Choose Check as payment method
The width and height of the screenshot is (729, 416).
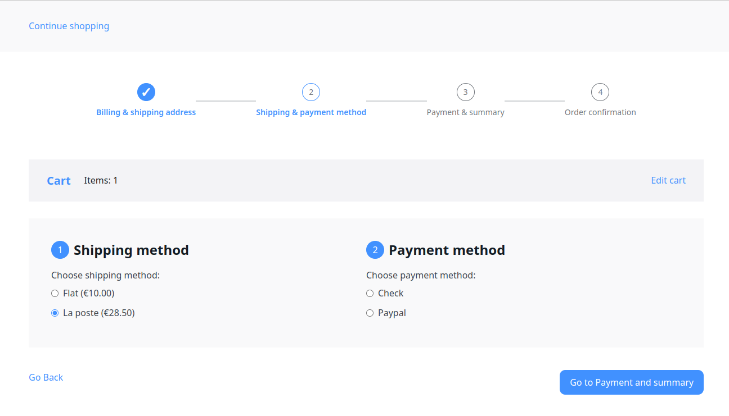(370, 294)
